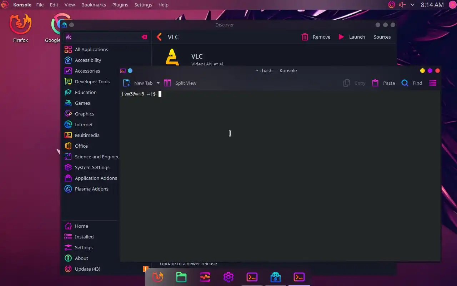
Task: Open the Bookmarks menu
Action: click(94, 5)
